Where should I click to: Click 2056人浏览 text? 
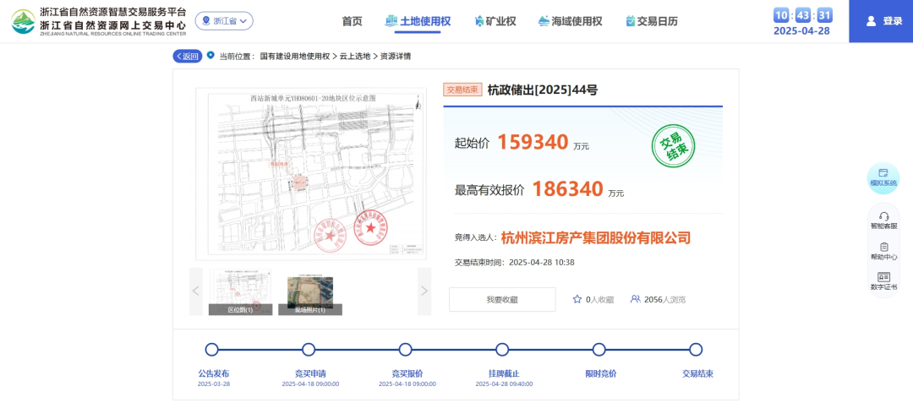(665, 300)
